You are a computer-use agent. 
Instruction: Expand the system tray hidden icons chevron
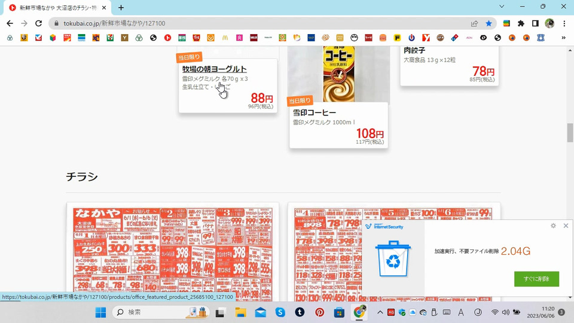pyautogui.click(x=380, y=312)
